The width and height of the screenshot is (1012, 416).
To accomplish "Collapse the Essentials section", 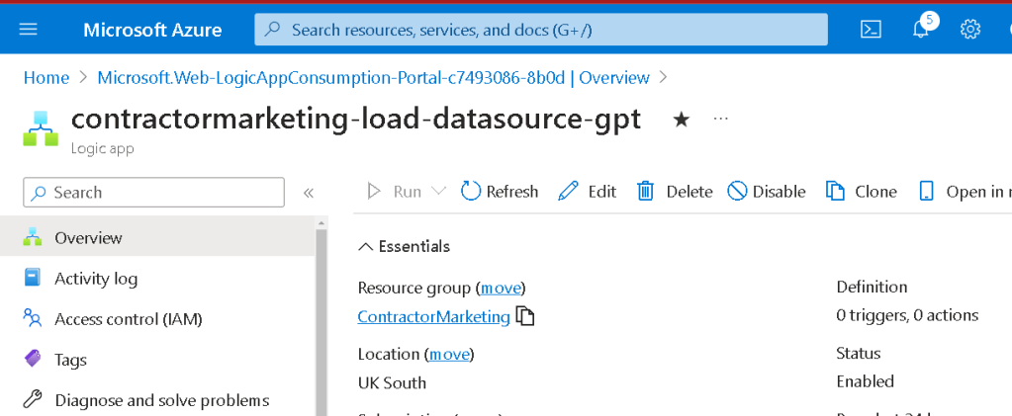I will click(x=404, y=246).
